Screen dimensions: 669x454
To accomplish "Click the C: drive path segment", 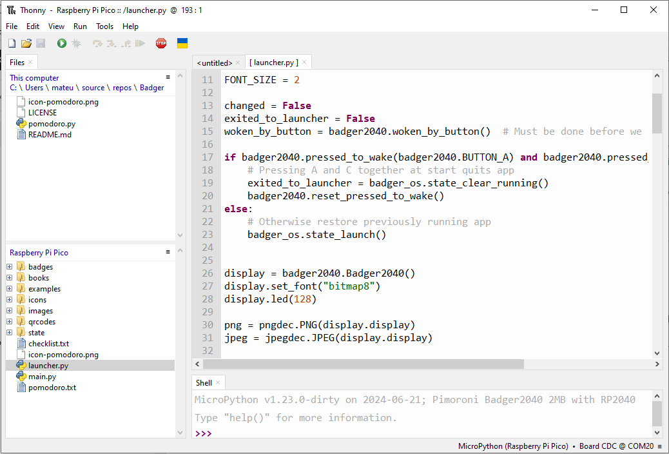I will (14, 88).
